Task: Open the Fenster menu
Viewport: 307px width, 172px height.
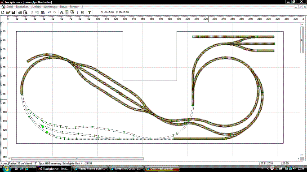Action: 74,7
